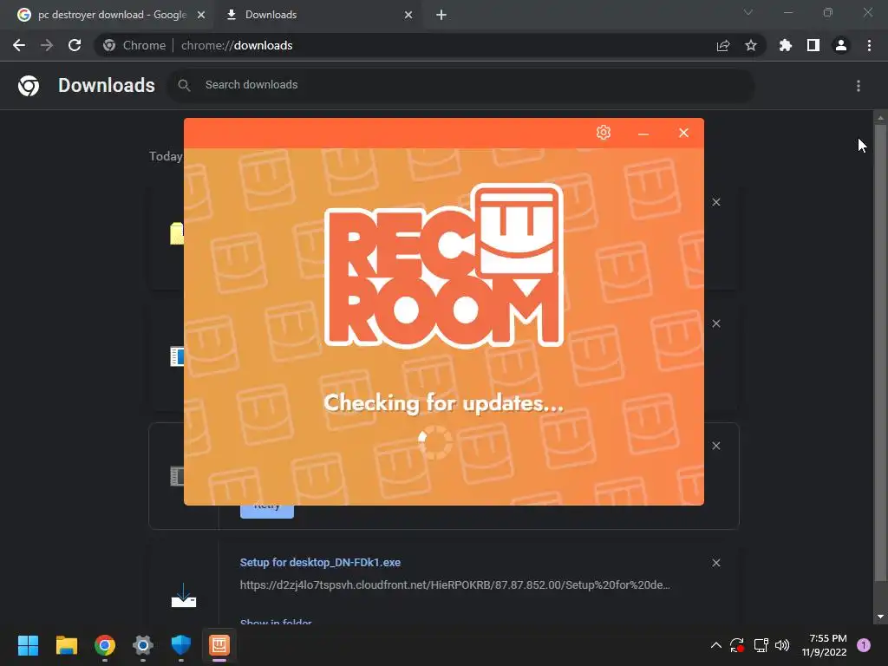
Task: Click the Downloads page scrollbar down arrow
Action: [880, 617]
